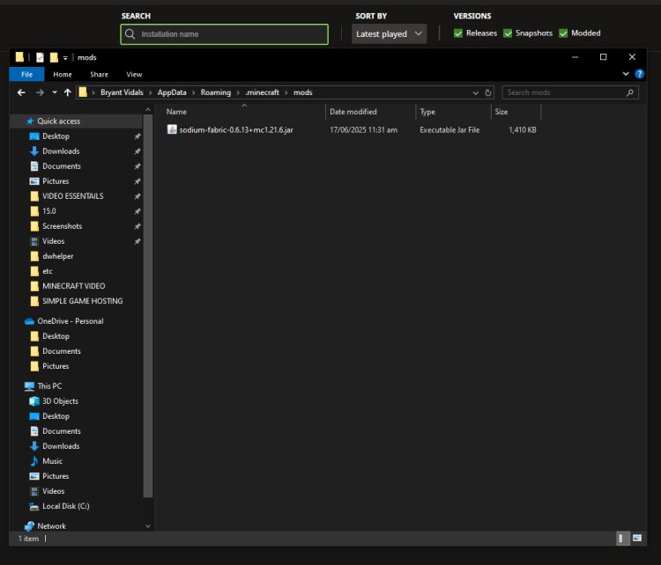Expand the ribbon with the chevron
This screenshot has width=661, height=565.
(626, 74)
